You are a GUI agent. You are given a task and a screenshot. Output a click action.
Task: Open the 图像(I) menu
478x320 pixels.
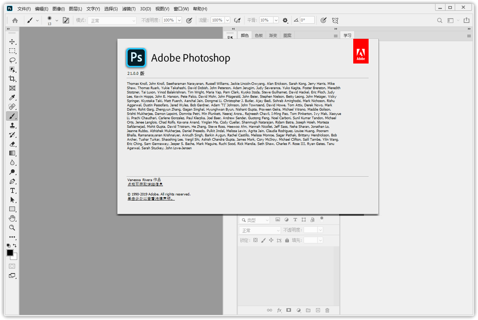(59, 9)
